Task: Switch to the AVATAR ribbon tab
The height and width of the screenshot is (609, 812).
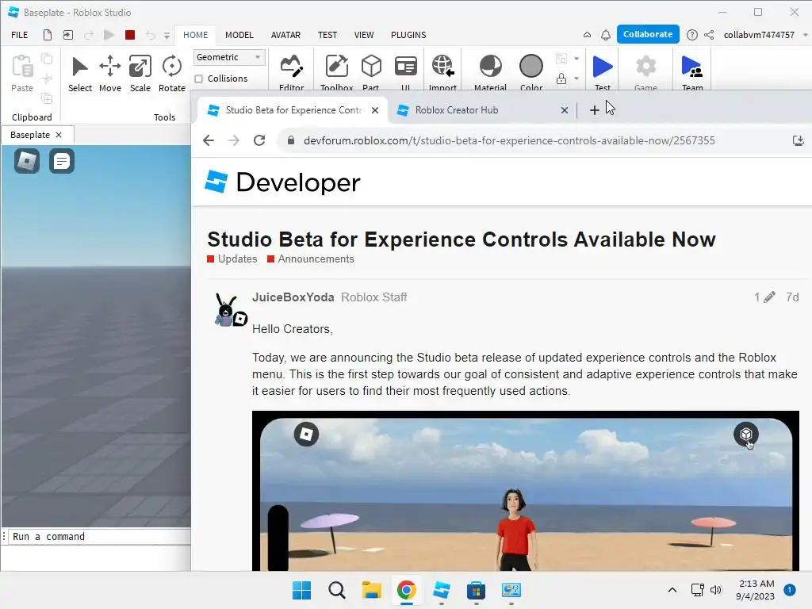Action: 285,35
